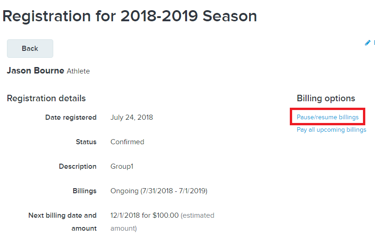Viewport: 375px width, 239px height.
Task: Select the 12/1/2018 for $100.00 value
Action: tap(144, 215)
